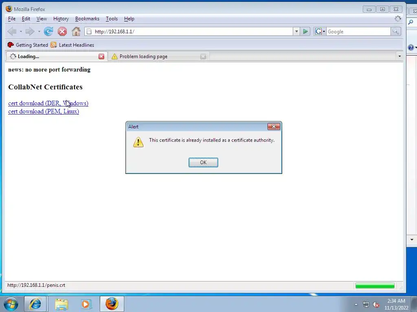Expand the URL bar history dropdown

(x=296, y=32)
